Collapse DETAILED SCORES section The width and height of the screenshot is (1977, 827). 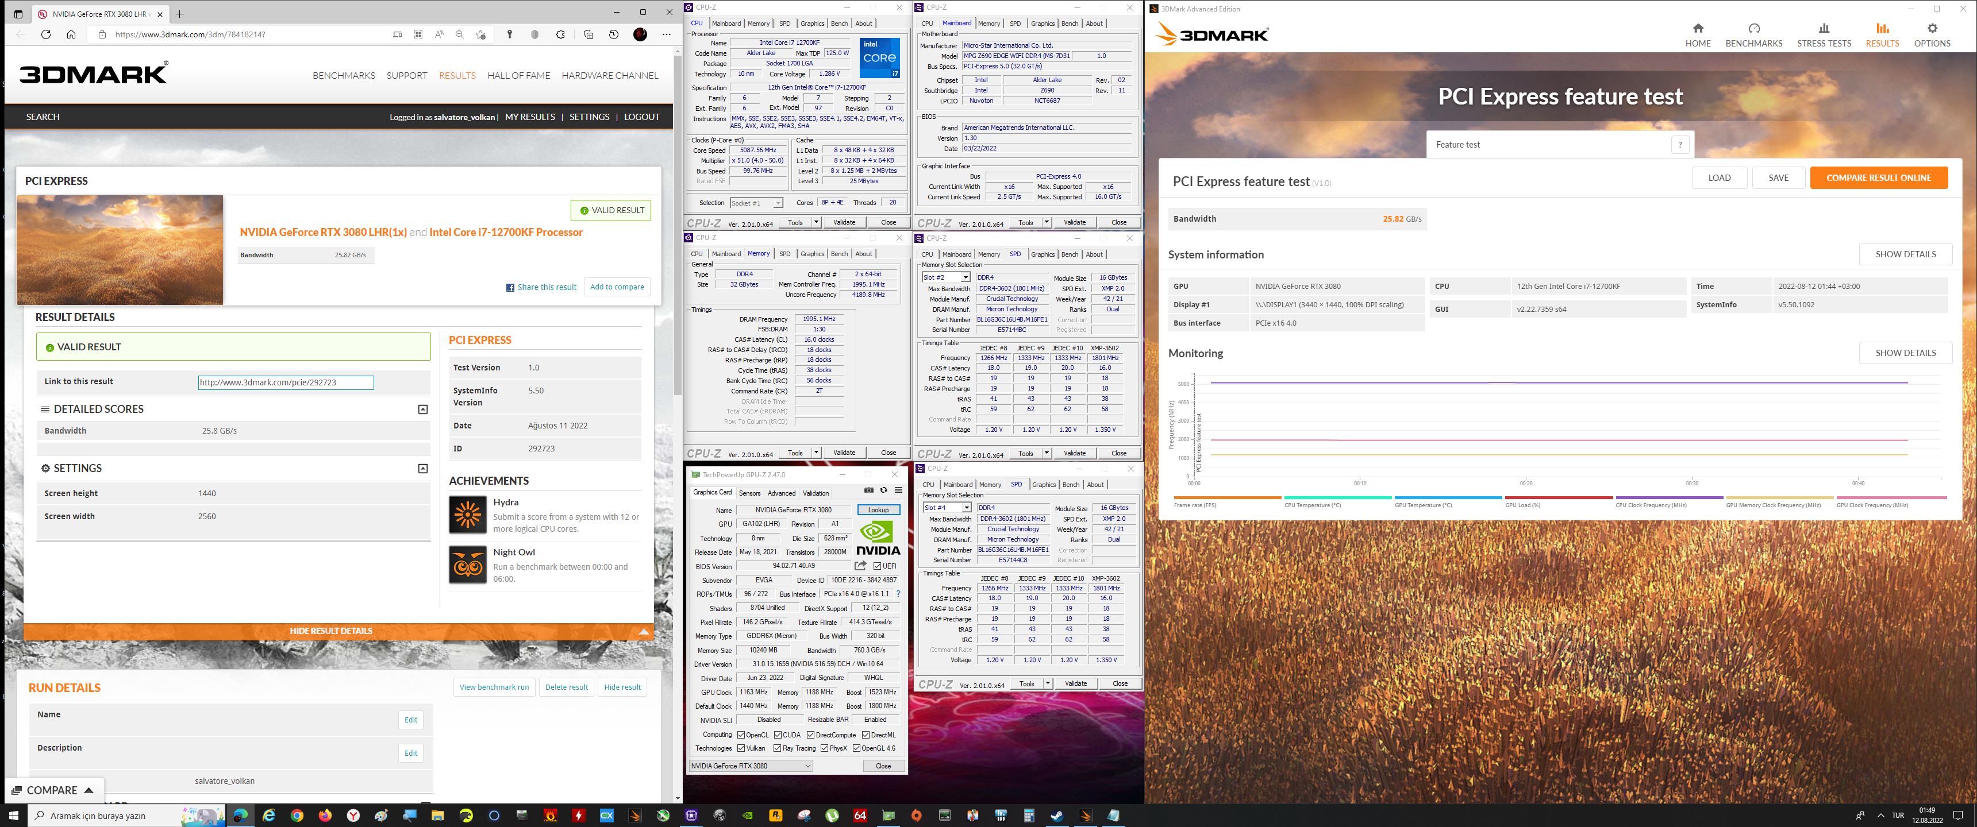[x=423, y=409]
